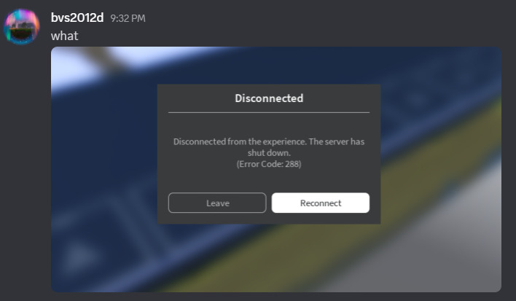Click the Error Code: 288 text
The height and width of the screenshot is (301, 516).
[x=269, y=164]
